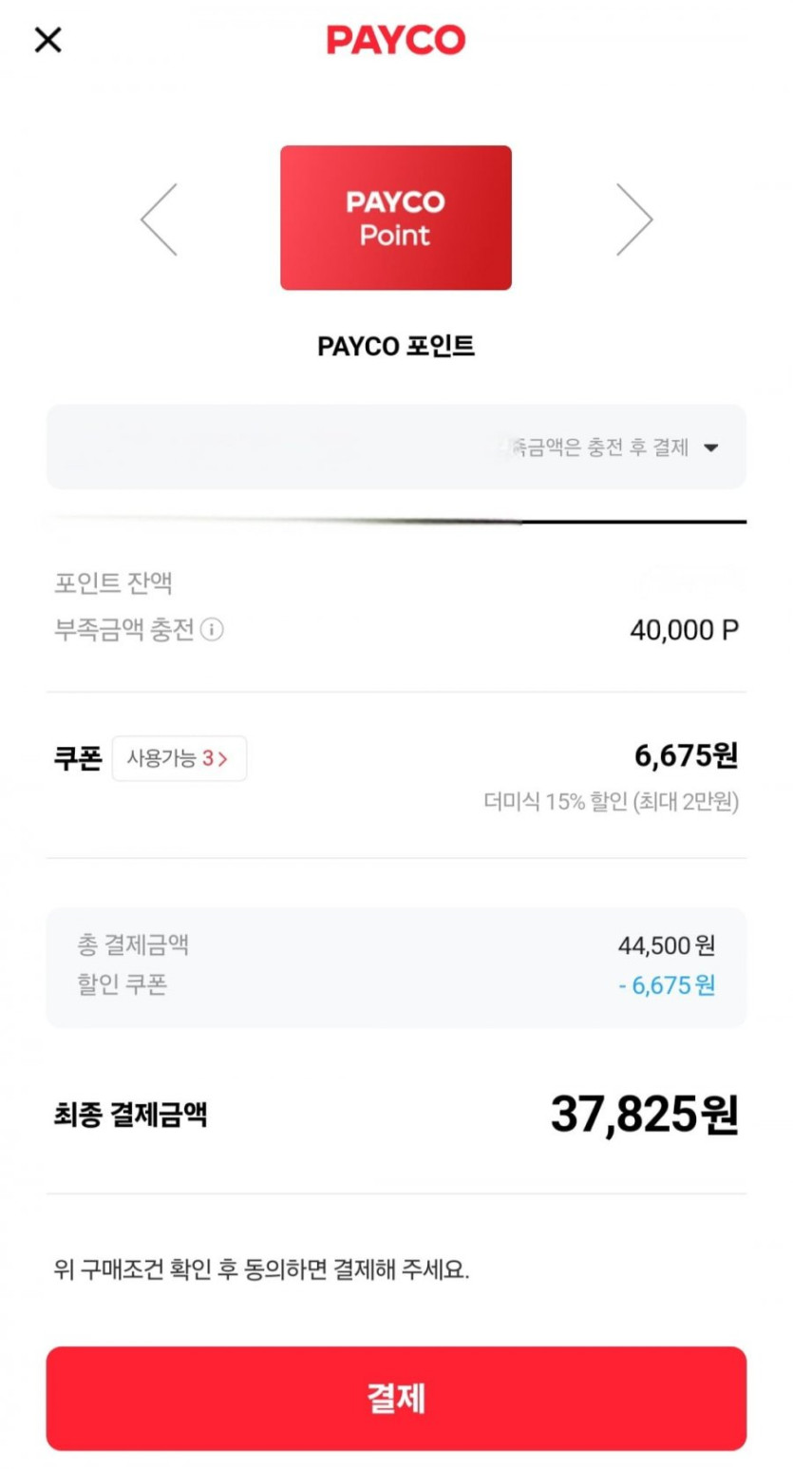Click the PAYCO logo in the header
Screen dimensions: 793x1469
coord(396,40)
